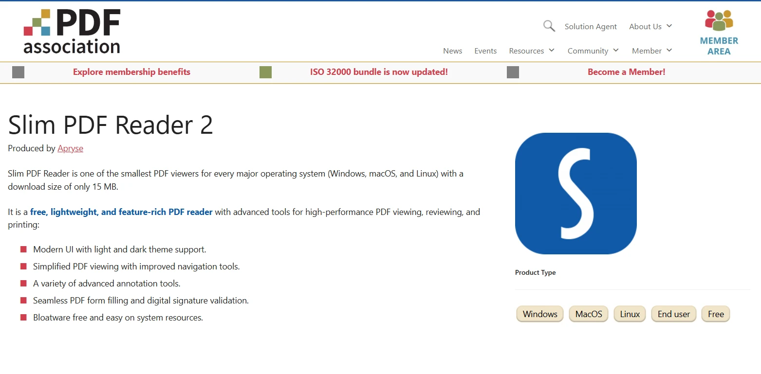Click Explore membership benefits banner link

pos(131,72)
